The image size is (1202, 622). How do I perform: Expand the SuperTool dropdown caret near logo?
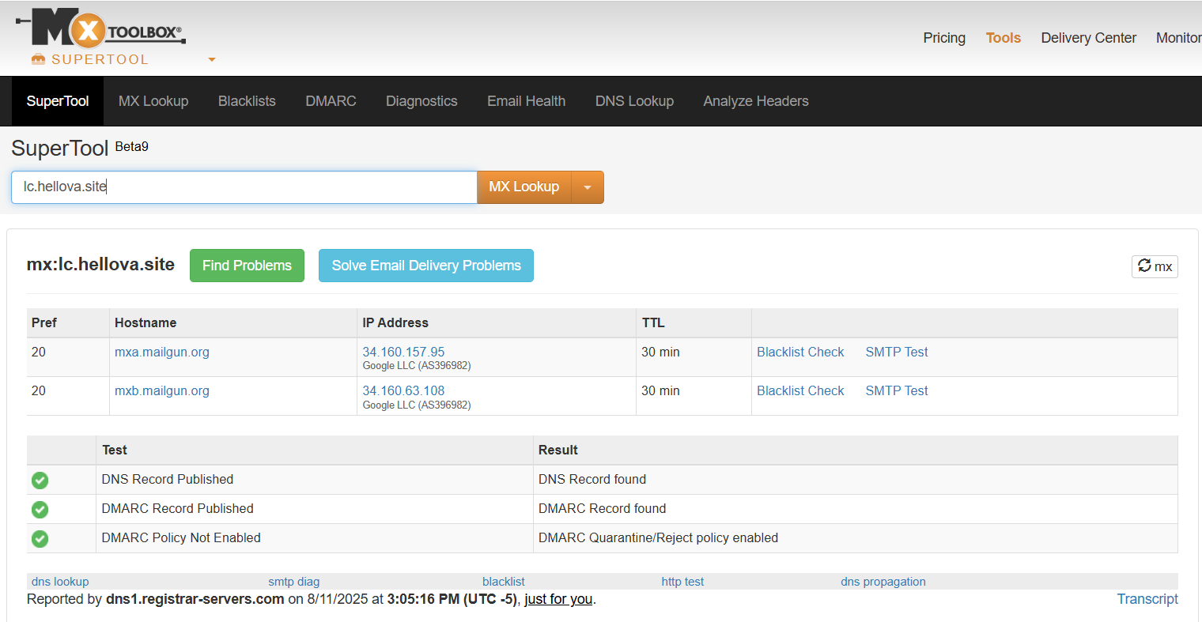pos(211,59)
